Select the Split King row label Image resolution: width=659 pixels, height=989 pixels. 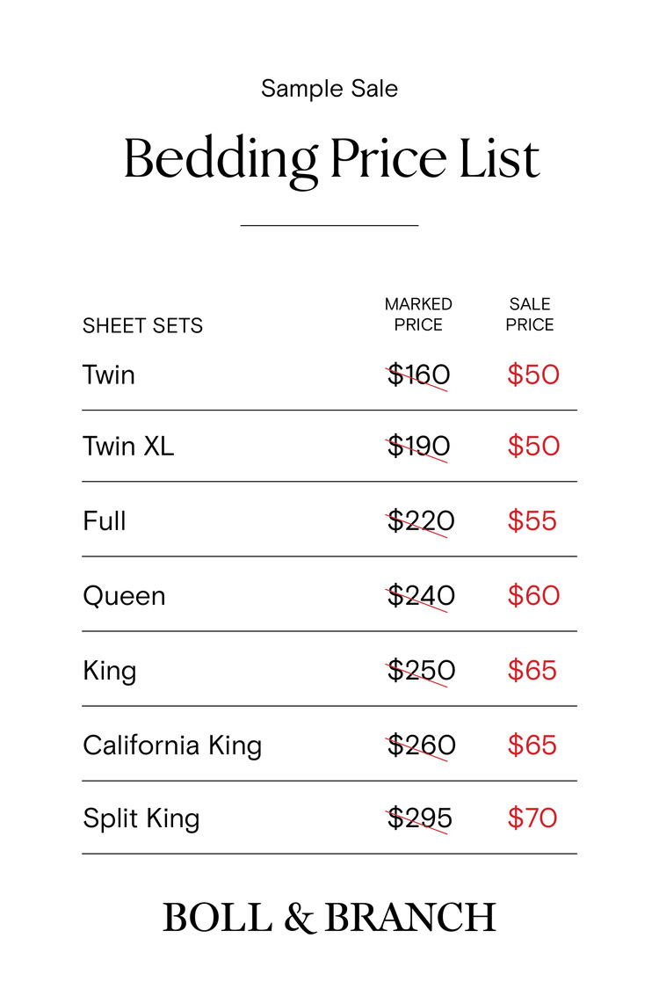[141, 818]
